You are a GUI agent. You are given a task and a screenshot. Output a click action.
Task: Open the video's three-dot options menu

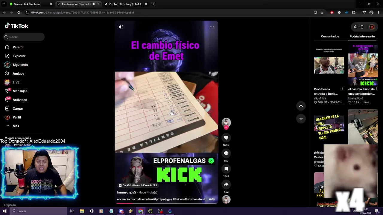click(212, 27)
